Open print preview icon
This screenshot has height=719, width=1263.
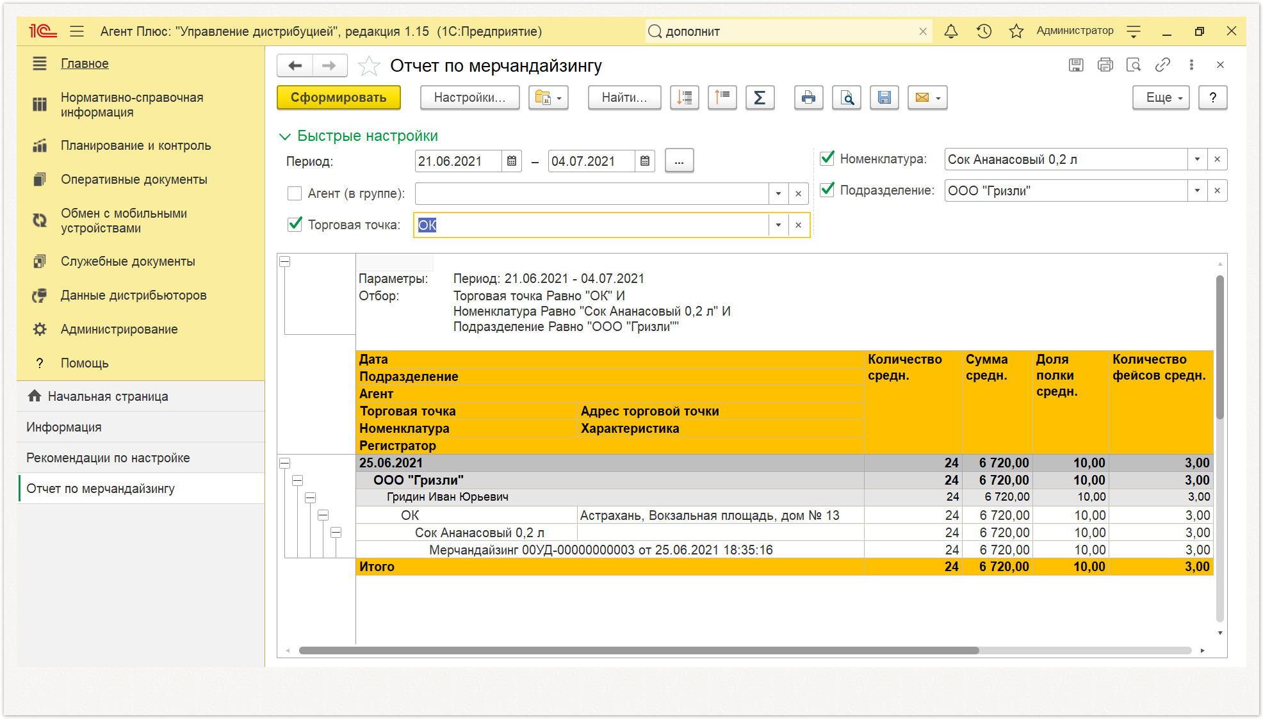847,98
